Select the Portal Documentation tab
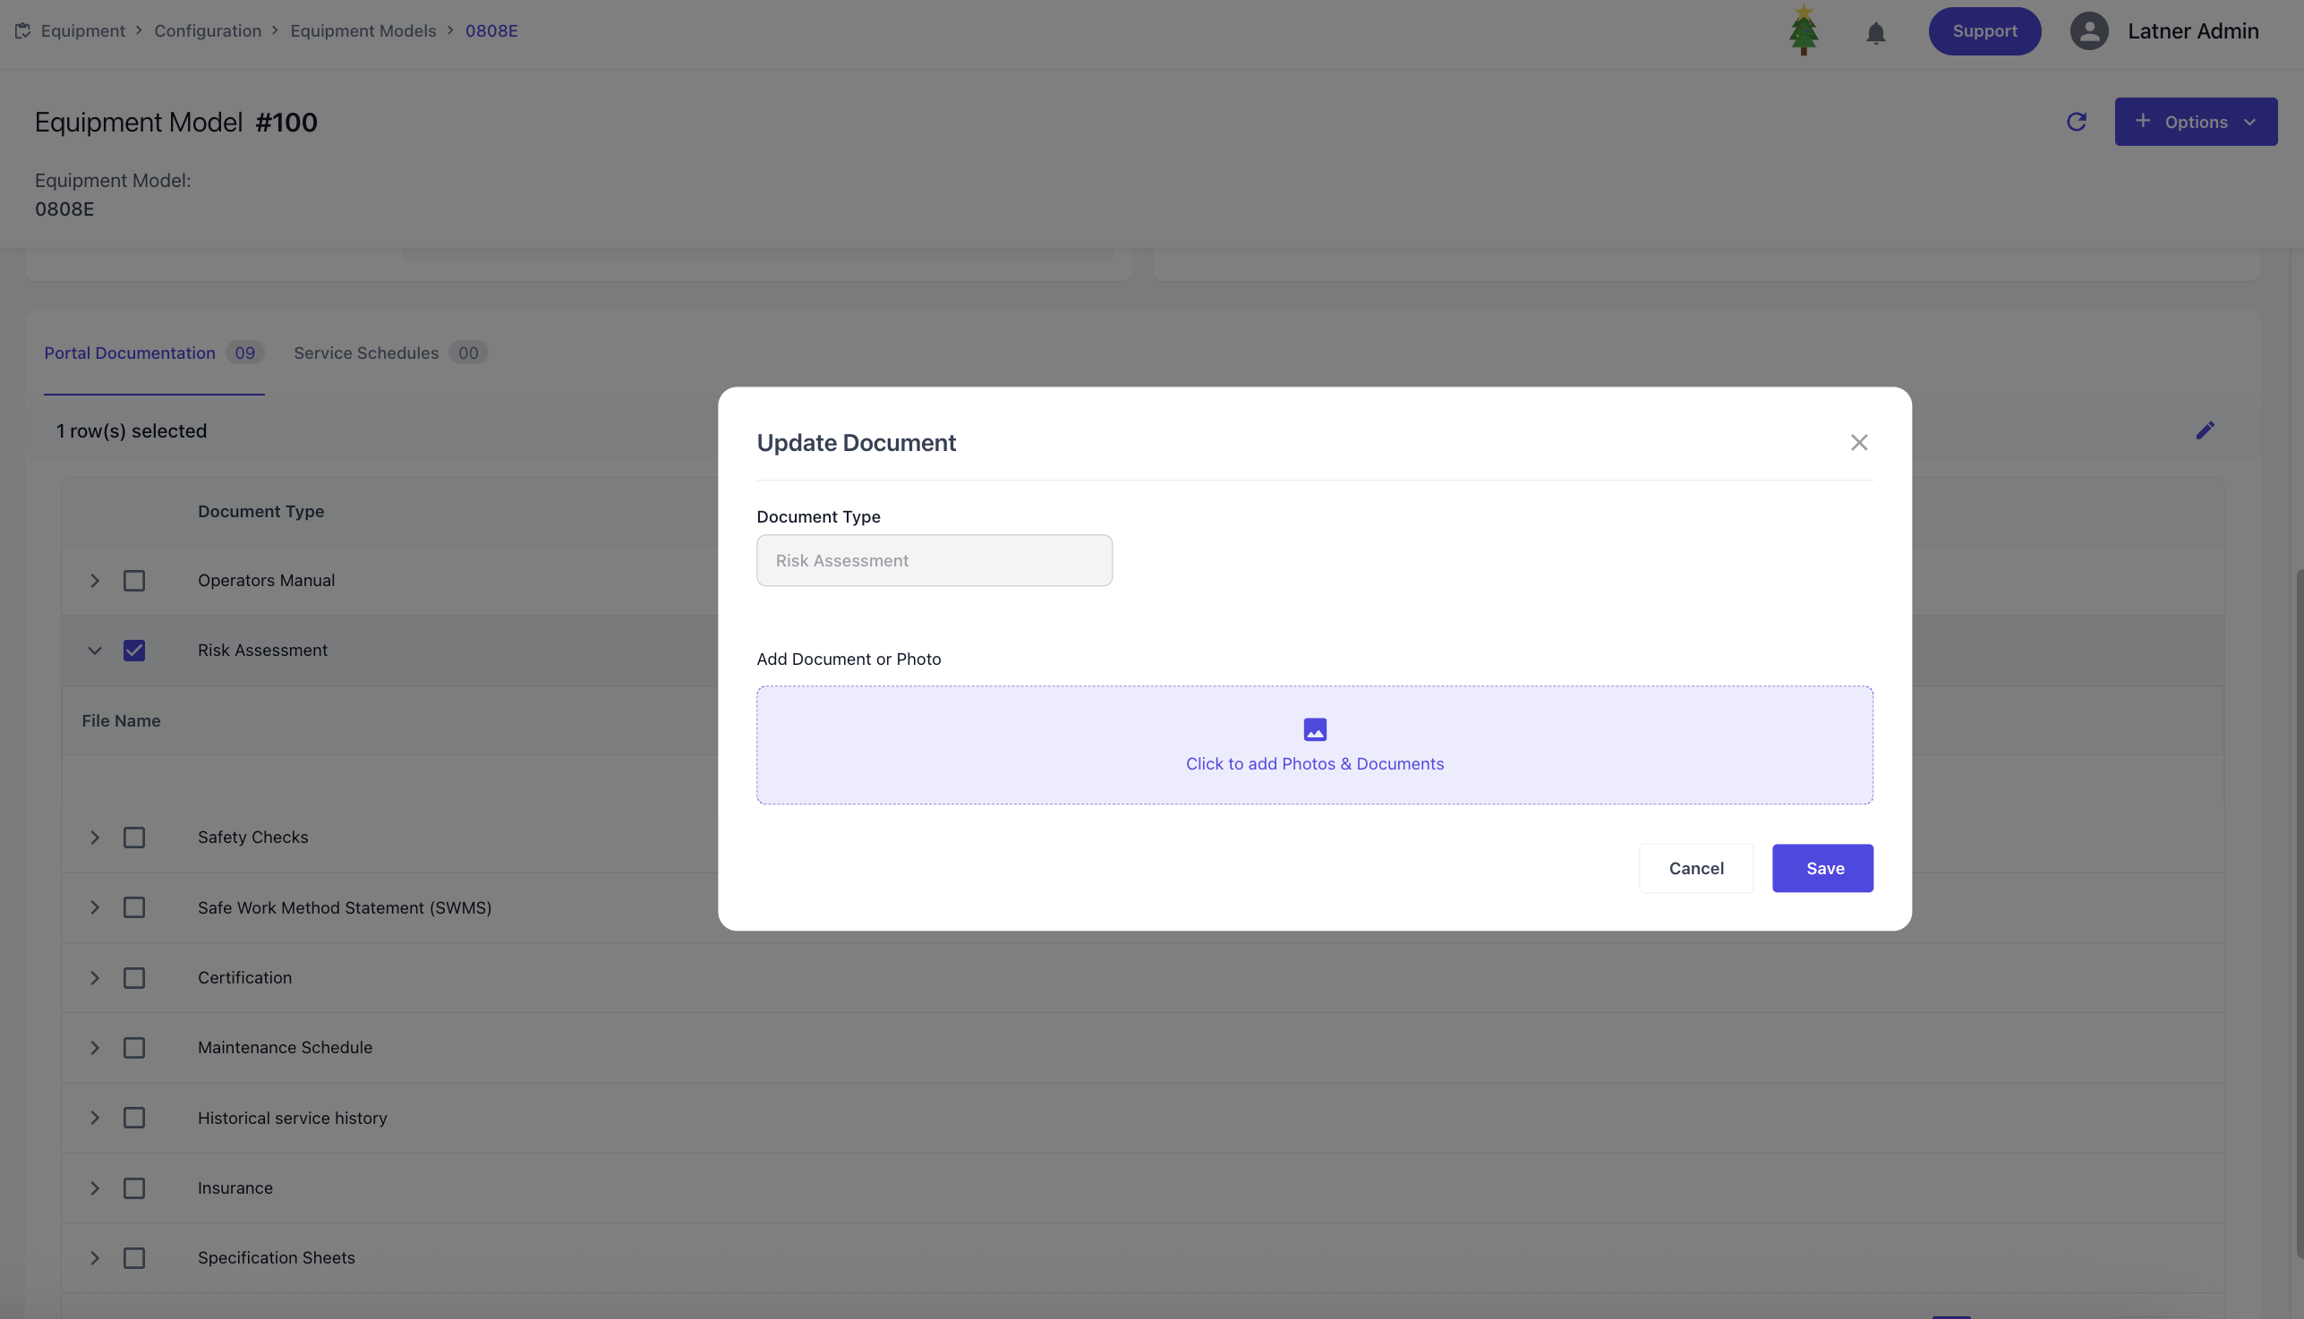This screenshot has height=1319, width=2304. click(130, 353)
